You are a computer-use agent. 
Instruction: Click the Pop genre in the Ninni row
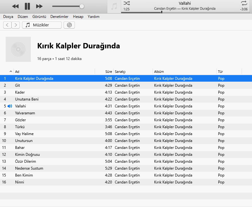click(221, 182)
